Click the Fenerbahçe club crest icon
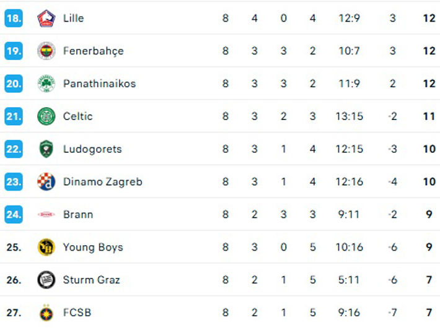The height and width of the screenshot is (328, 440). pos(46,51)
